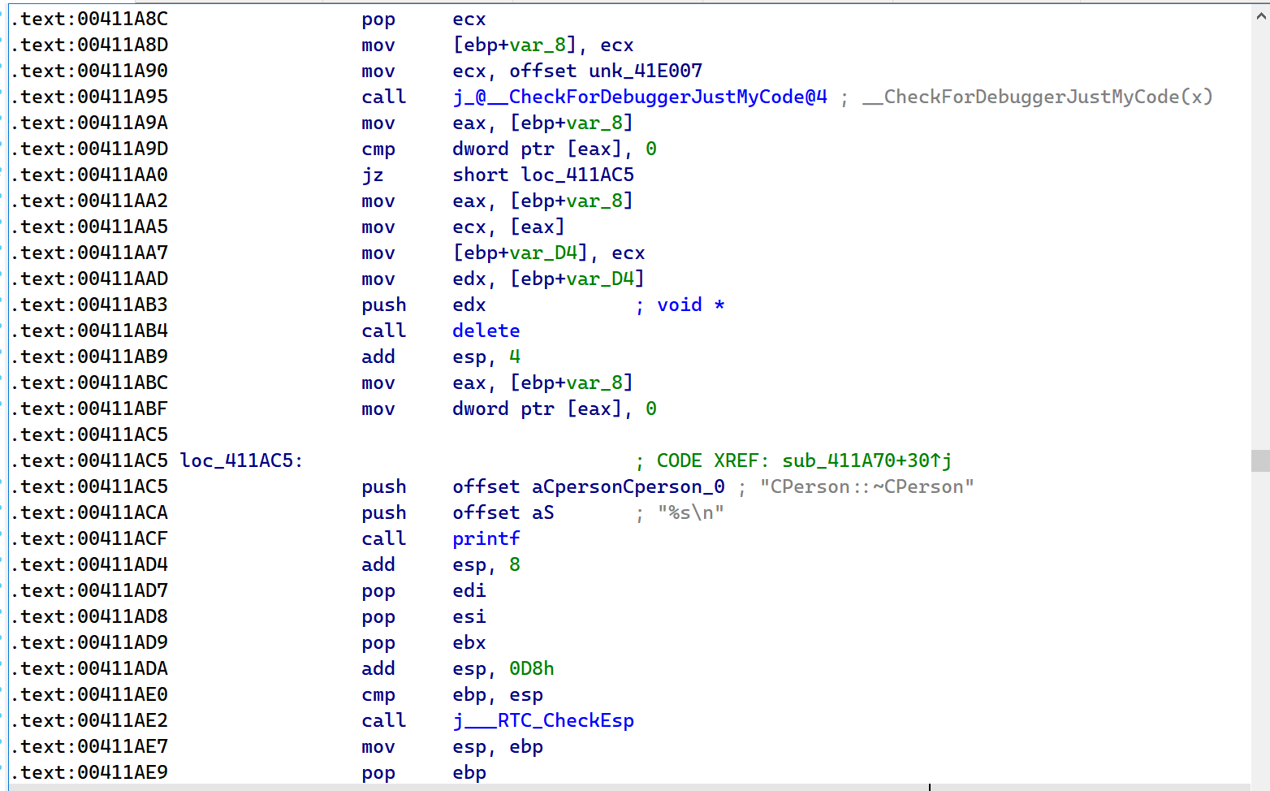Click the scroll up arrow of vertical scrollbar
The width and height of the screenshot is (1270, 791).
coord(1260,15)
